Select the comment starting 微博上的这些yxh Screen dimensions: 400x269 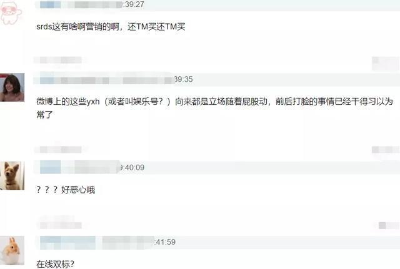click(214, 108)
